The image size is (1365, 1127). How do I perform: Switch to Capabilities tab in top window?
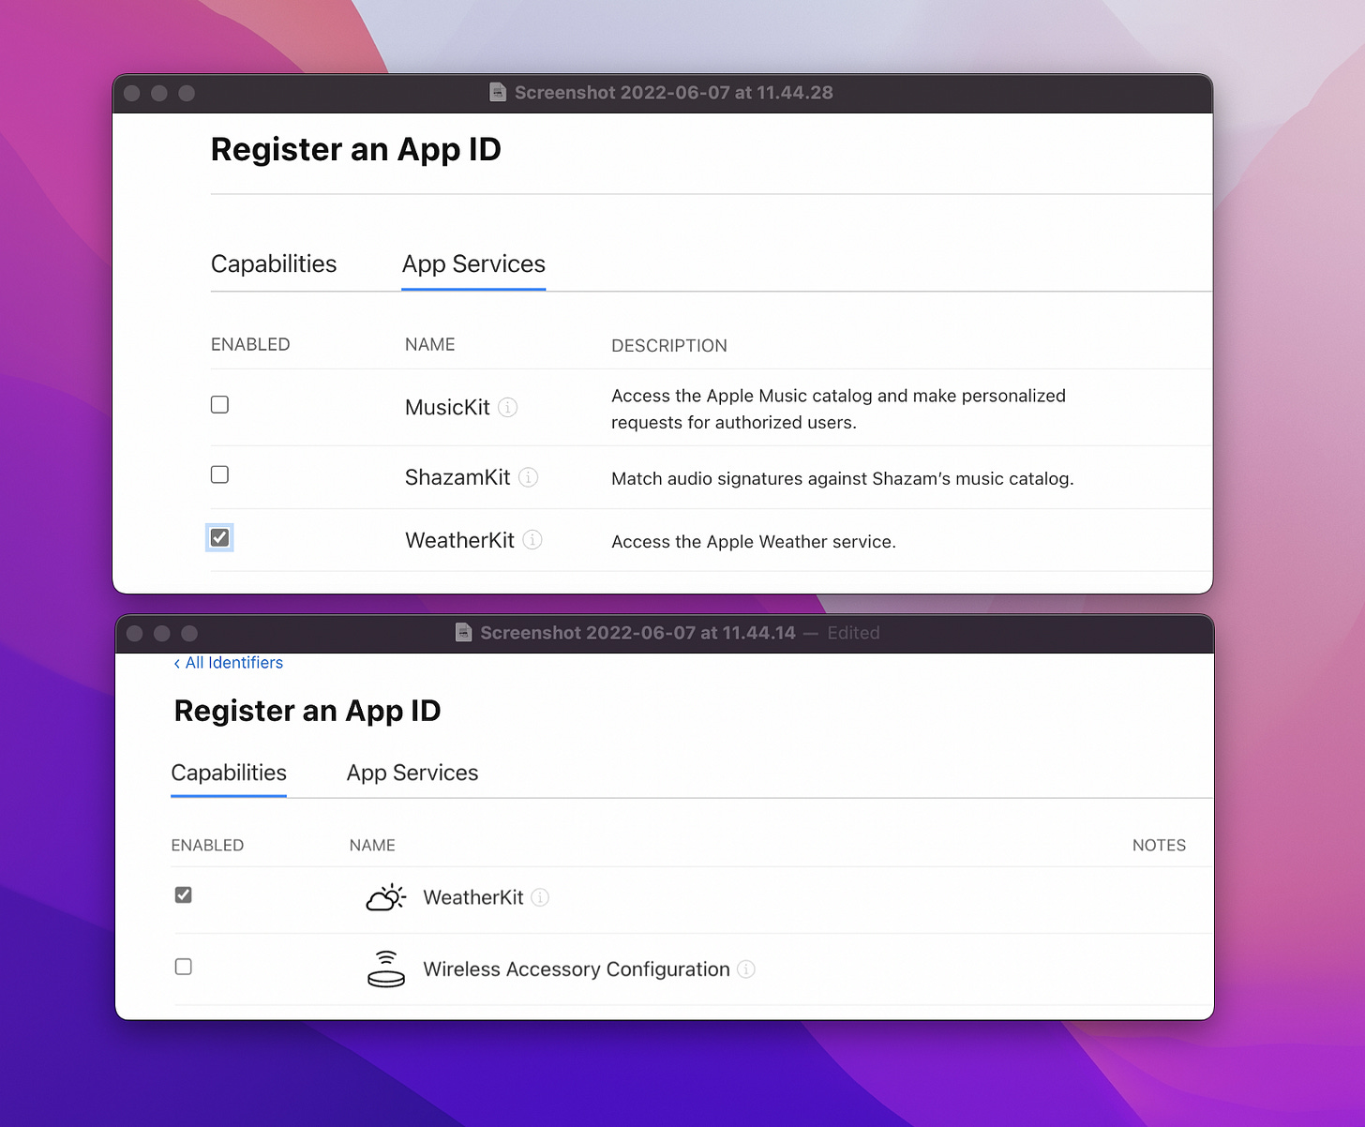(274, 264)
